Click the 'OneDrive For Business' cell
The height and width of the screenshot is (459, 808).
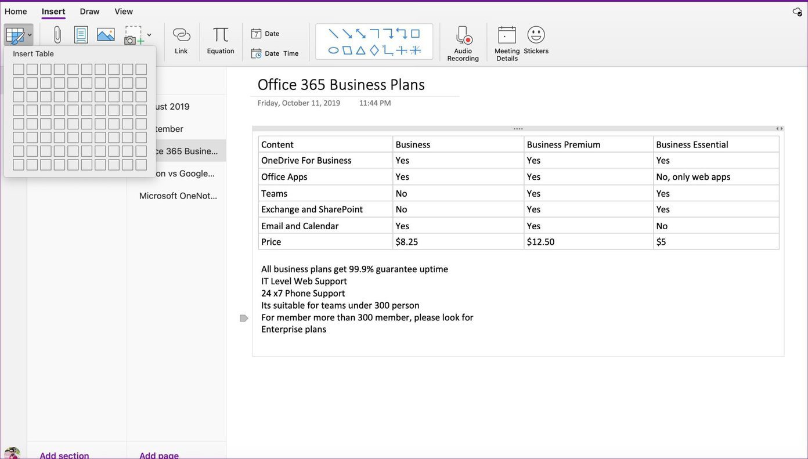pos(326,161)
